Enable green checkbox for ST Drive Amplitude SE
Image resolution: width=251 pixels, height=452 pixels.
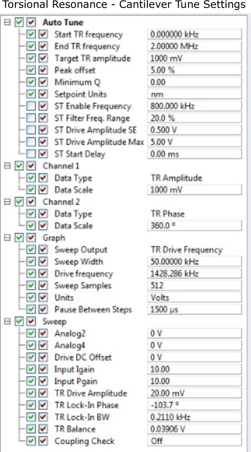31,130
